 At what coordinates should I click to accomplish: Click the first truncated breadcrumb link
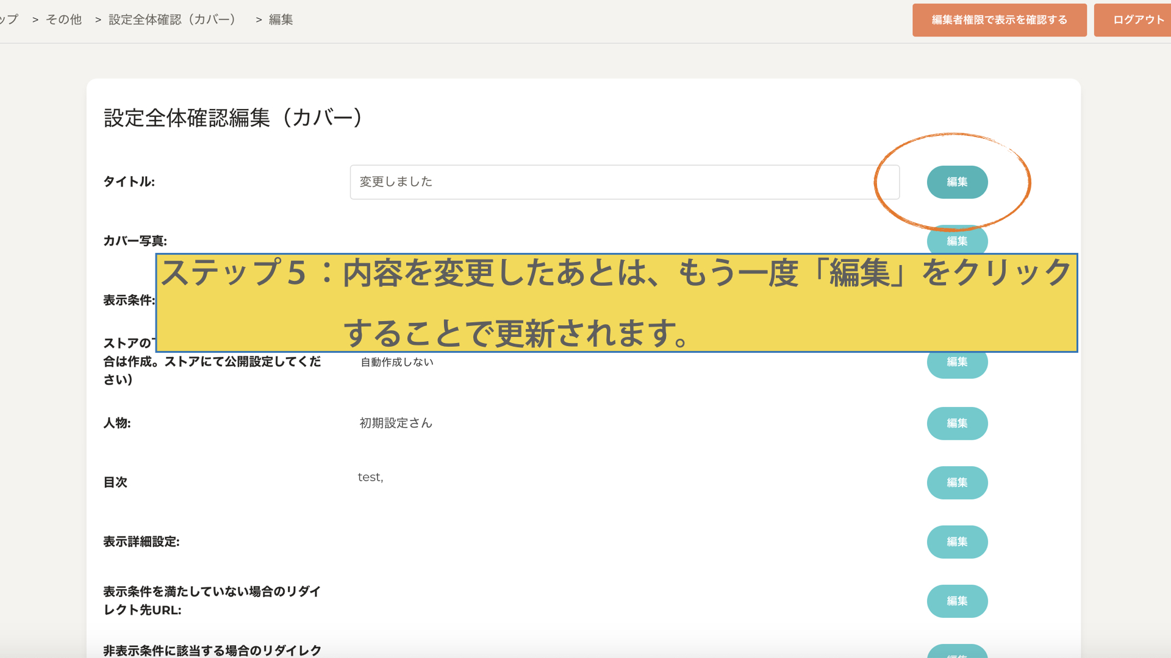coord(9,19)
